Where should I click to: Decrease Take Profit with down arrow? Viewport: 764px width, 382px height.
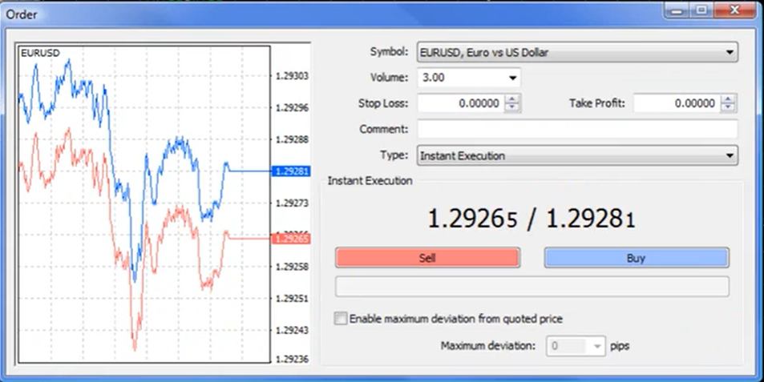(x=728, y=107)
